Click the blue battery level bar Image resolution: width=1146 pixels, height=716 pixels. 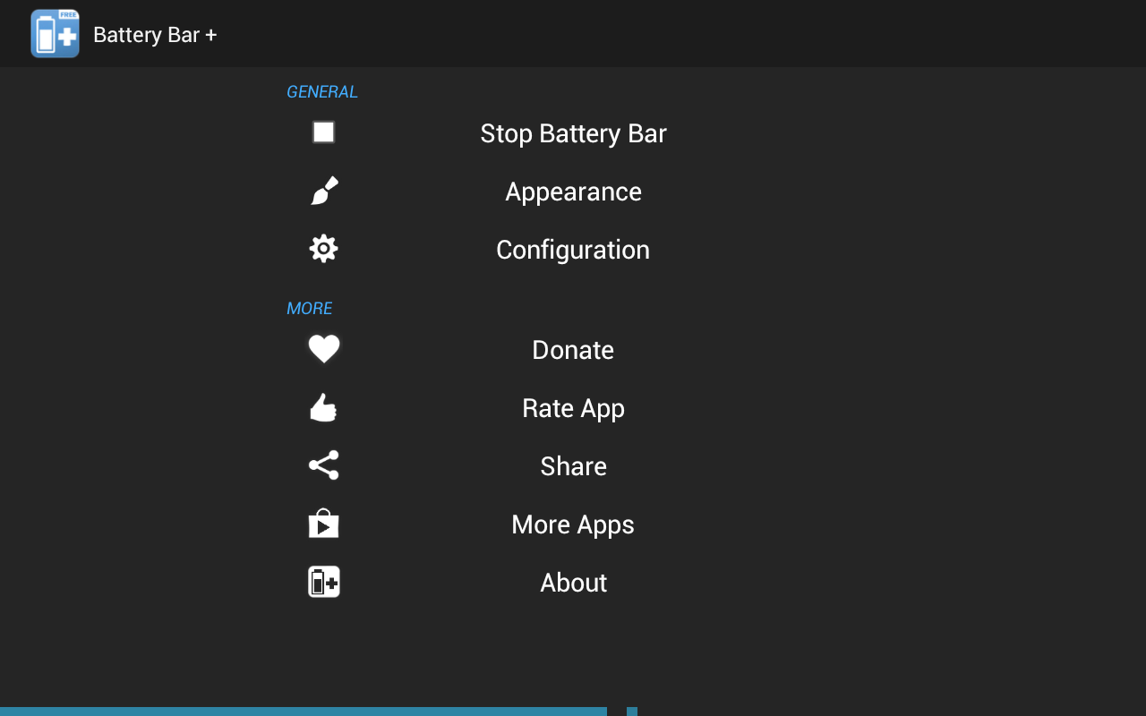[x=304, y=712]
